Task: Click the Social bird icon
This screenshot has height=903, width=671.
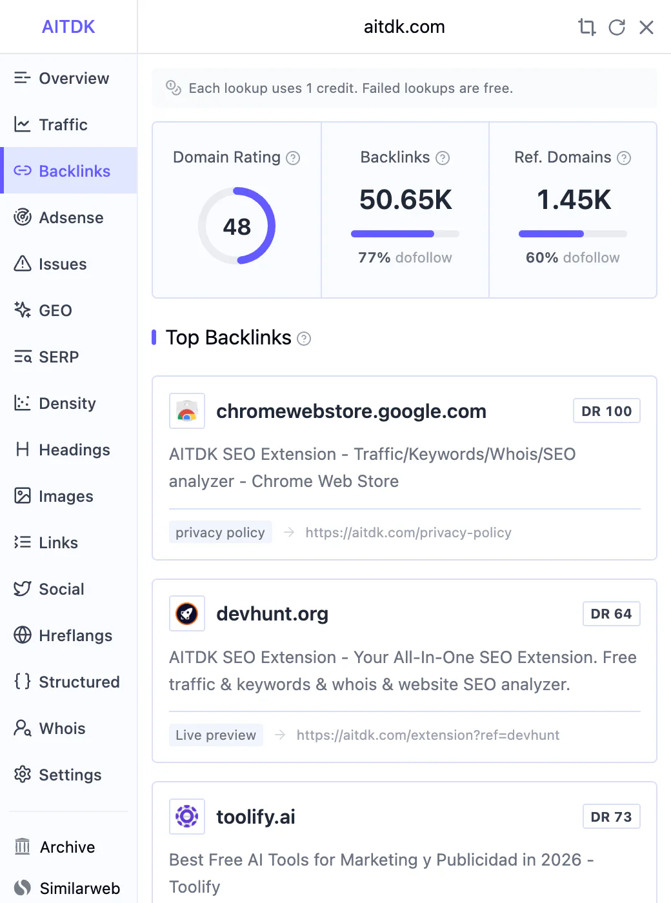Action: pyautogui.click(x=23, y=589)
